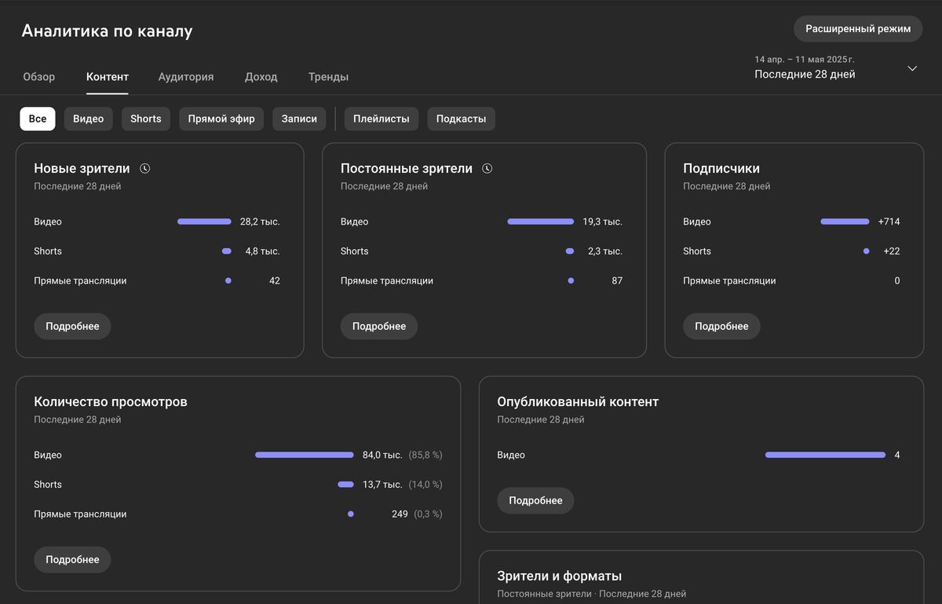The height and width of the screenshot is (604, 942).
Task: Expand the date range dropdown chevron
Action: click(x=912, y=68)
